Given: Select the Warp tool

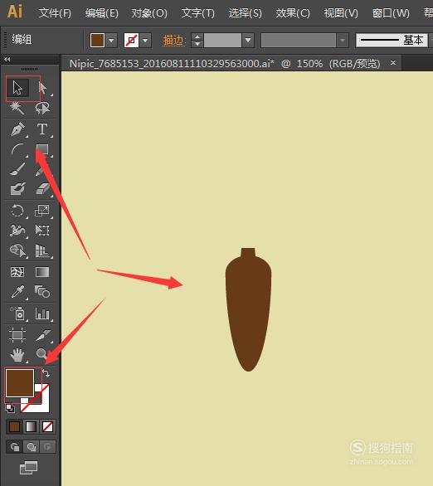Looking at the screenshot, I should [17, 231].
